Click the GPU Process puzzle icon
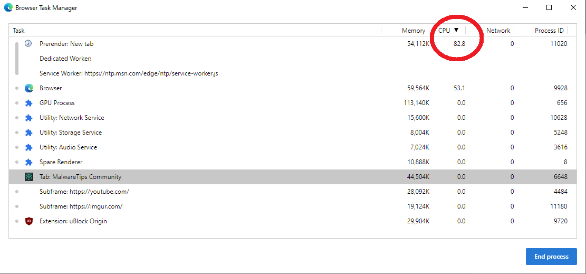The image size is (586, 274). coord(29,103)
